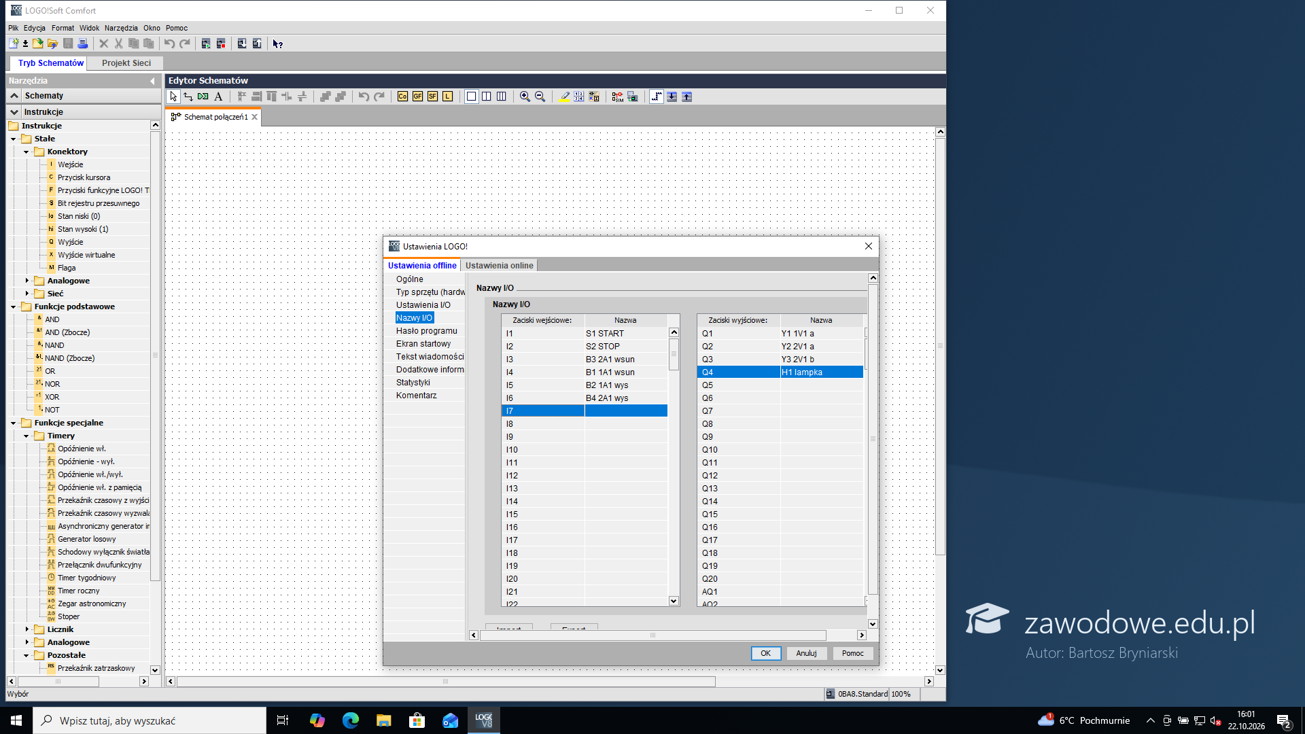The height and width of the screenshot is (734, 1305).
Task: Zoom in the circuit diagram
Action: click(x=525, y=97)
